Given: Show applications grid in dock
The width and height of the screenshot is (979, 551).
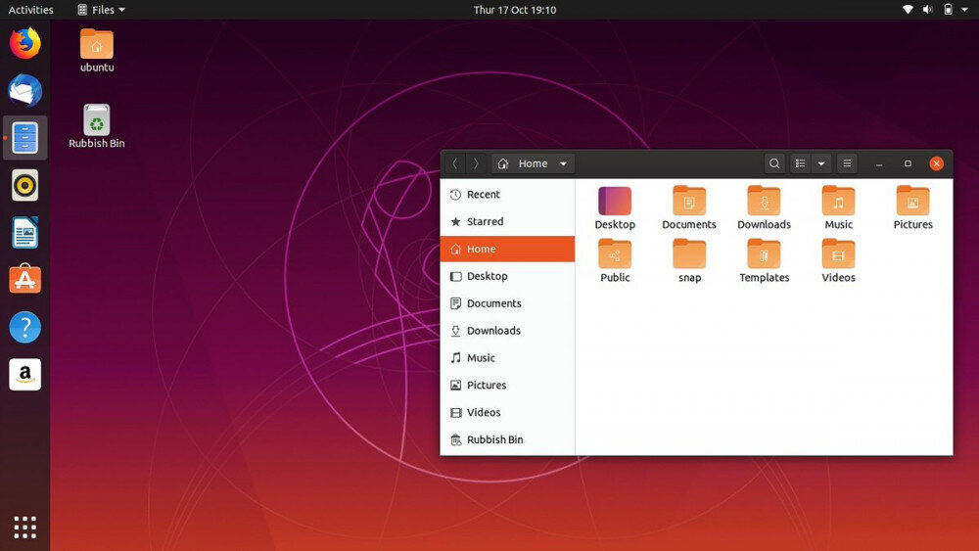Looking at the screenshot, I should pos(25,528).
